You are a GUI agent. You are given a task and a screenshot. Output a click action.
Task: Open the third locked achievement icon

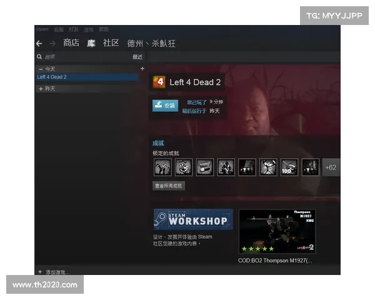tap(205, 167)
